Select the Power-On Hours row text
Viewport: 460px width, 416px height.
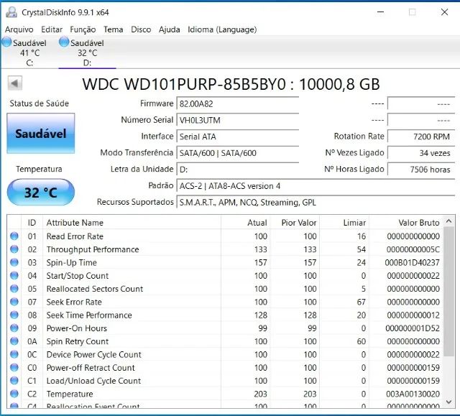pyautogui.click(x=77, y=328)
